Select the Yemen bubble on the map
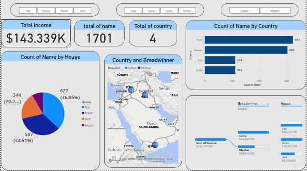This screenshot has height=171, width=307. [x=155, y=144]
